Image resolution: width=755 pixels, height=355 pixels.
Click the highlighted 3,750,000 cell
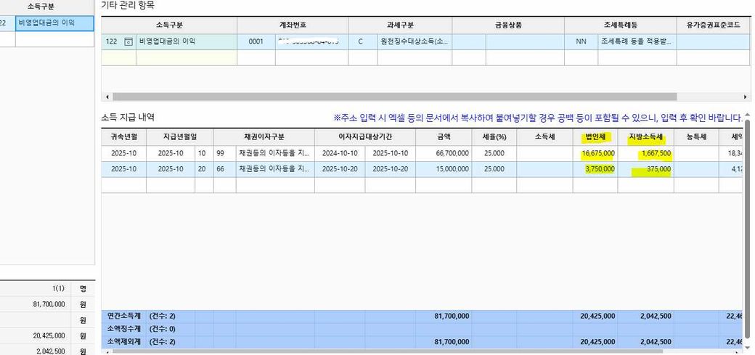(599, 169)
